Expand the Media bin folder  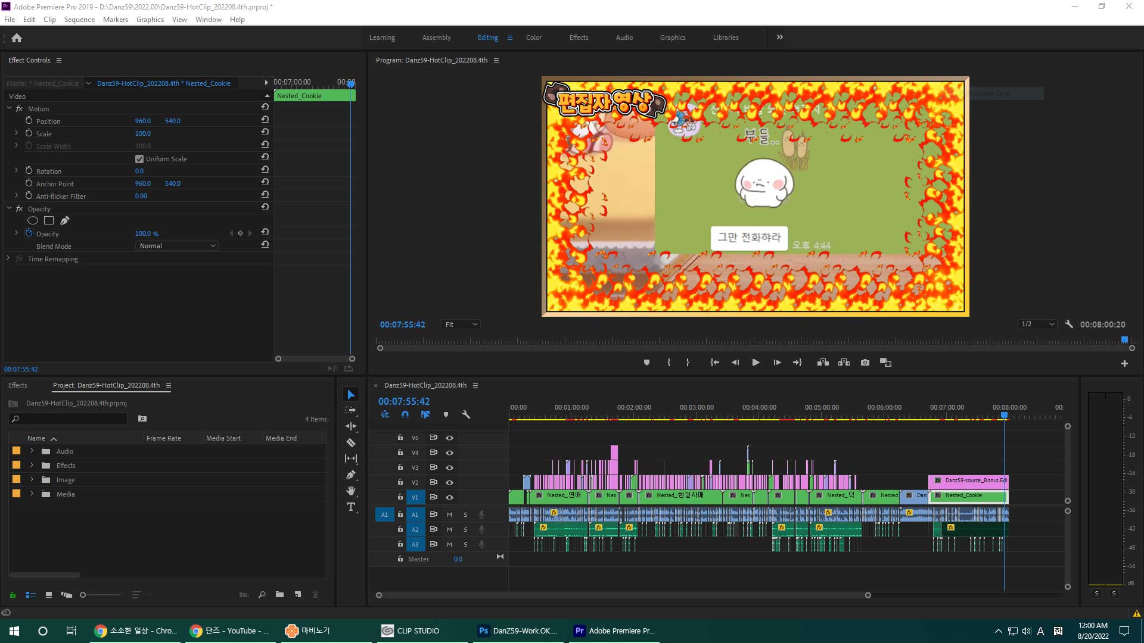(32, 494)
